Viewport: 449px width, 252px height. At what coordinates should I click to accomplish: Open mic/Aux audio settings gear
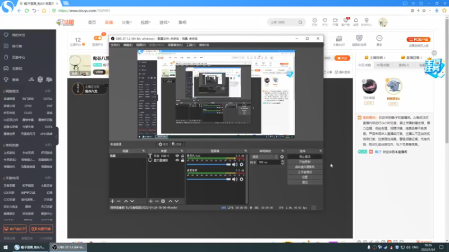click(x=241, y=164)
